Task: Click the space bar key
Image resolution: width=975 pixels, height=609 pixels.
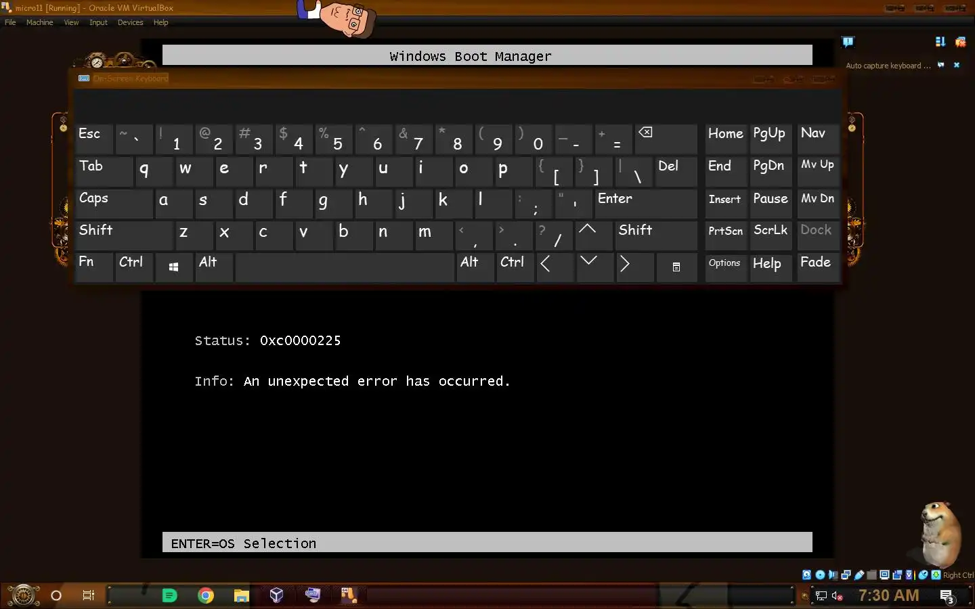Action: click(x=345, y=267)
